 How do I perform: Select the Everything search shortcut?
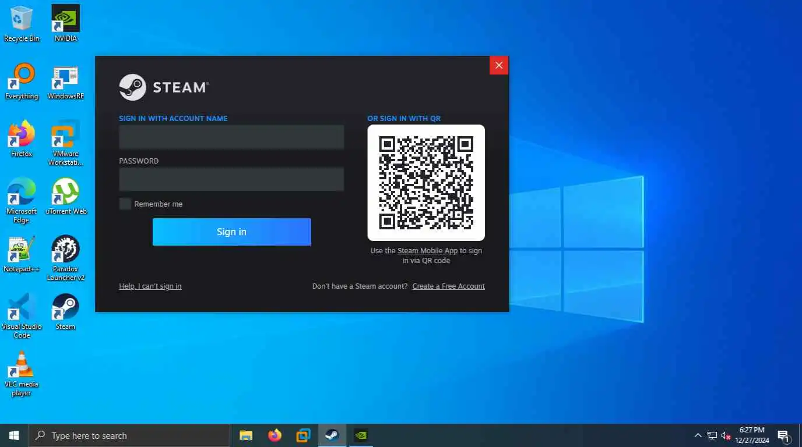(22, 81)
